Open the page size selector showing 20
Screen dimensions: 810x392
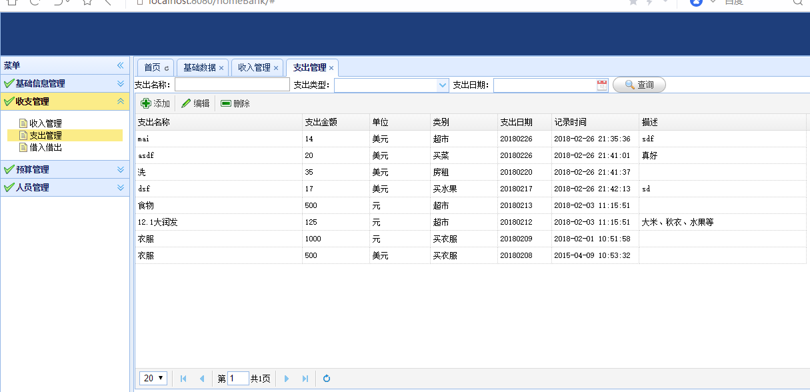click(x=153, y=379)
